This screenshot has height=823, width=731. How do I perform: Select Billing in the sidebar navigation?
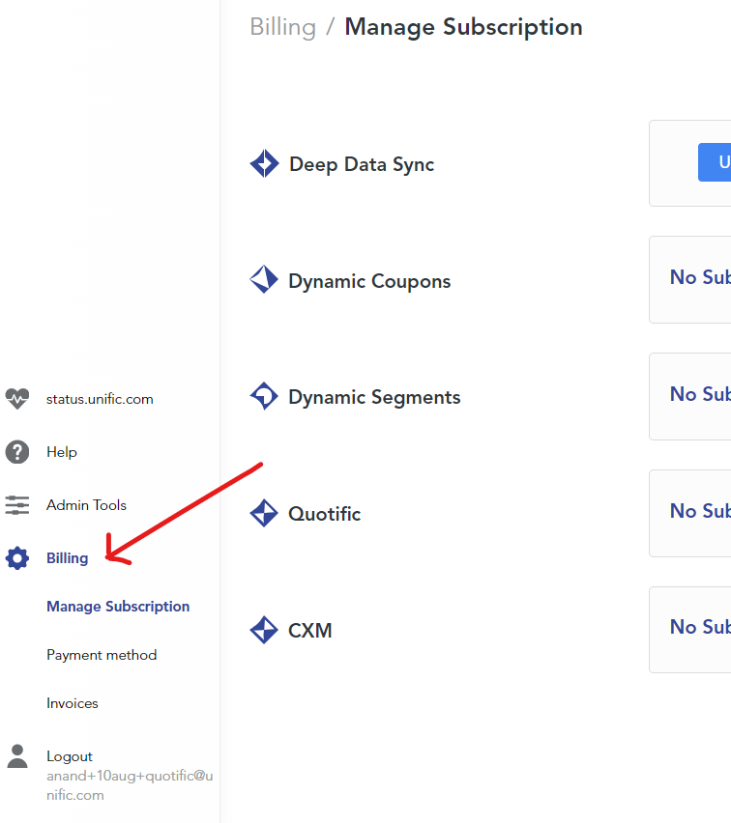pos(67,557)
